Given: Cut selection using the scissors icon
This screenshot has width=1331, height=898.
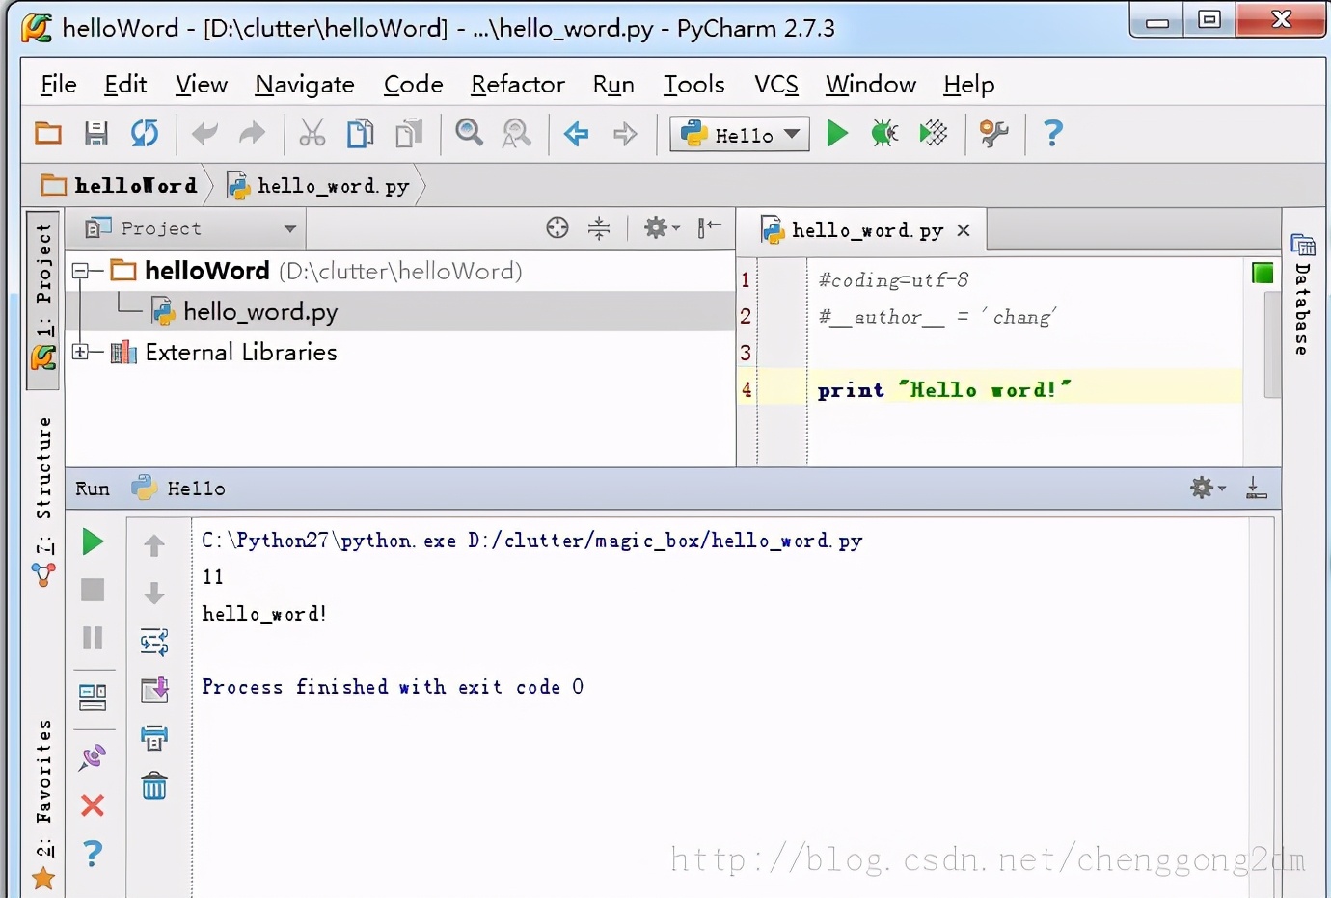Looking at the screenshot, I should click(x=312, y=134).
